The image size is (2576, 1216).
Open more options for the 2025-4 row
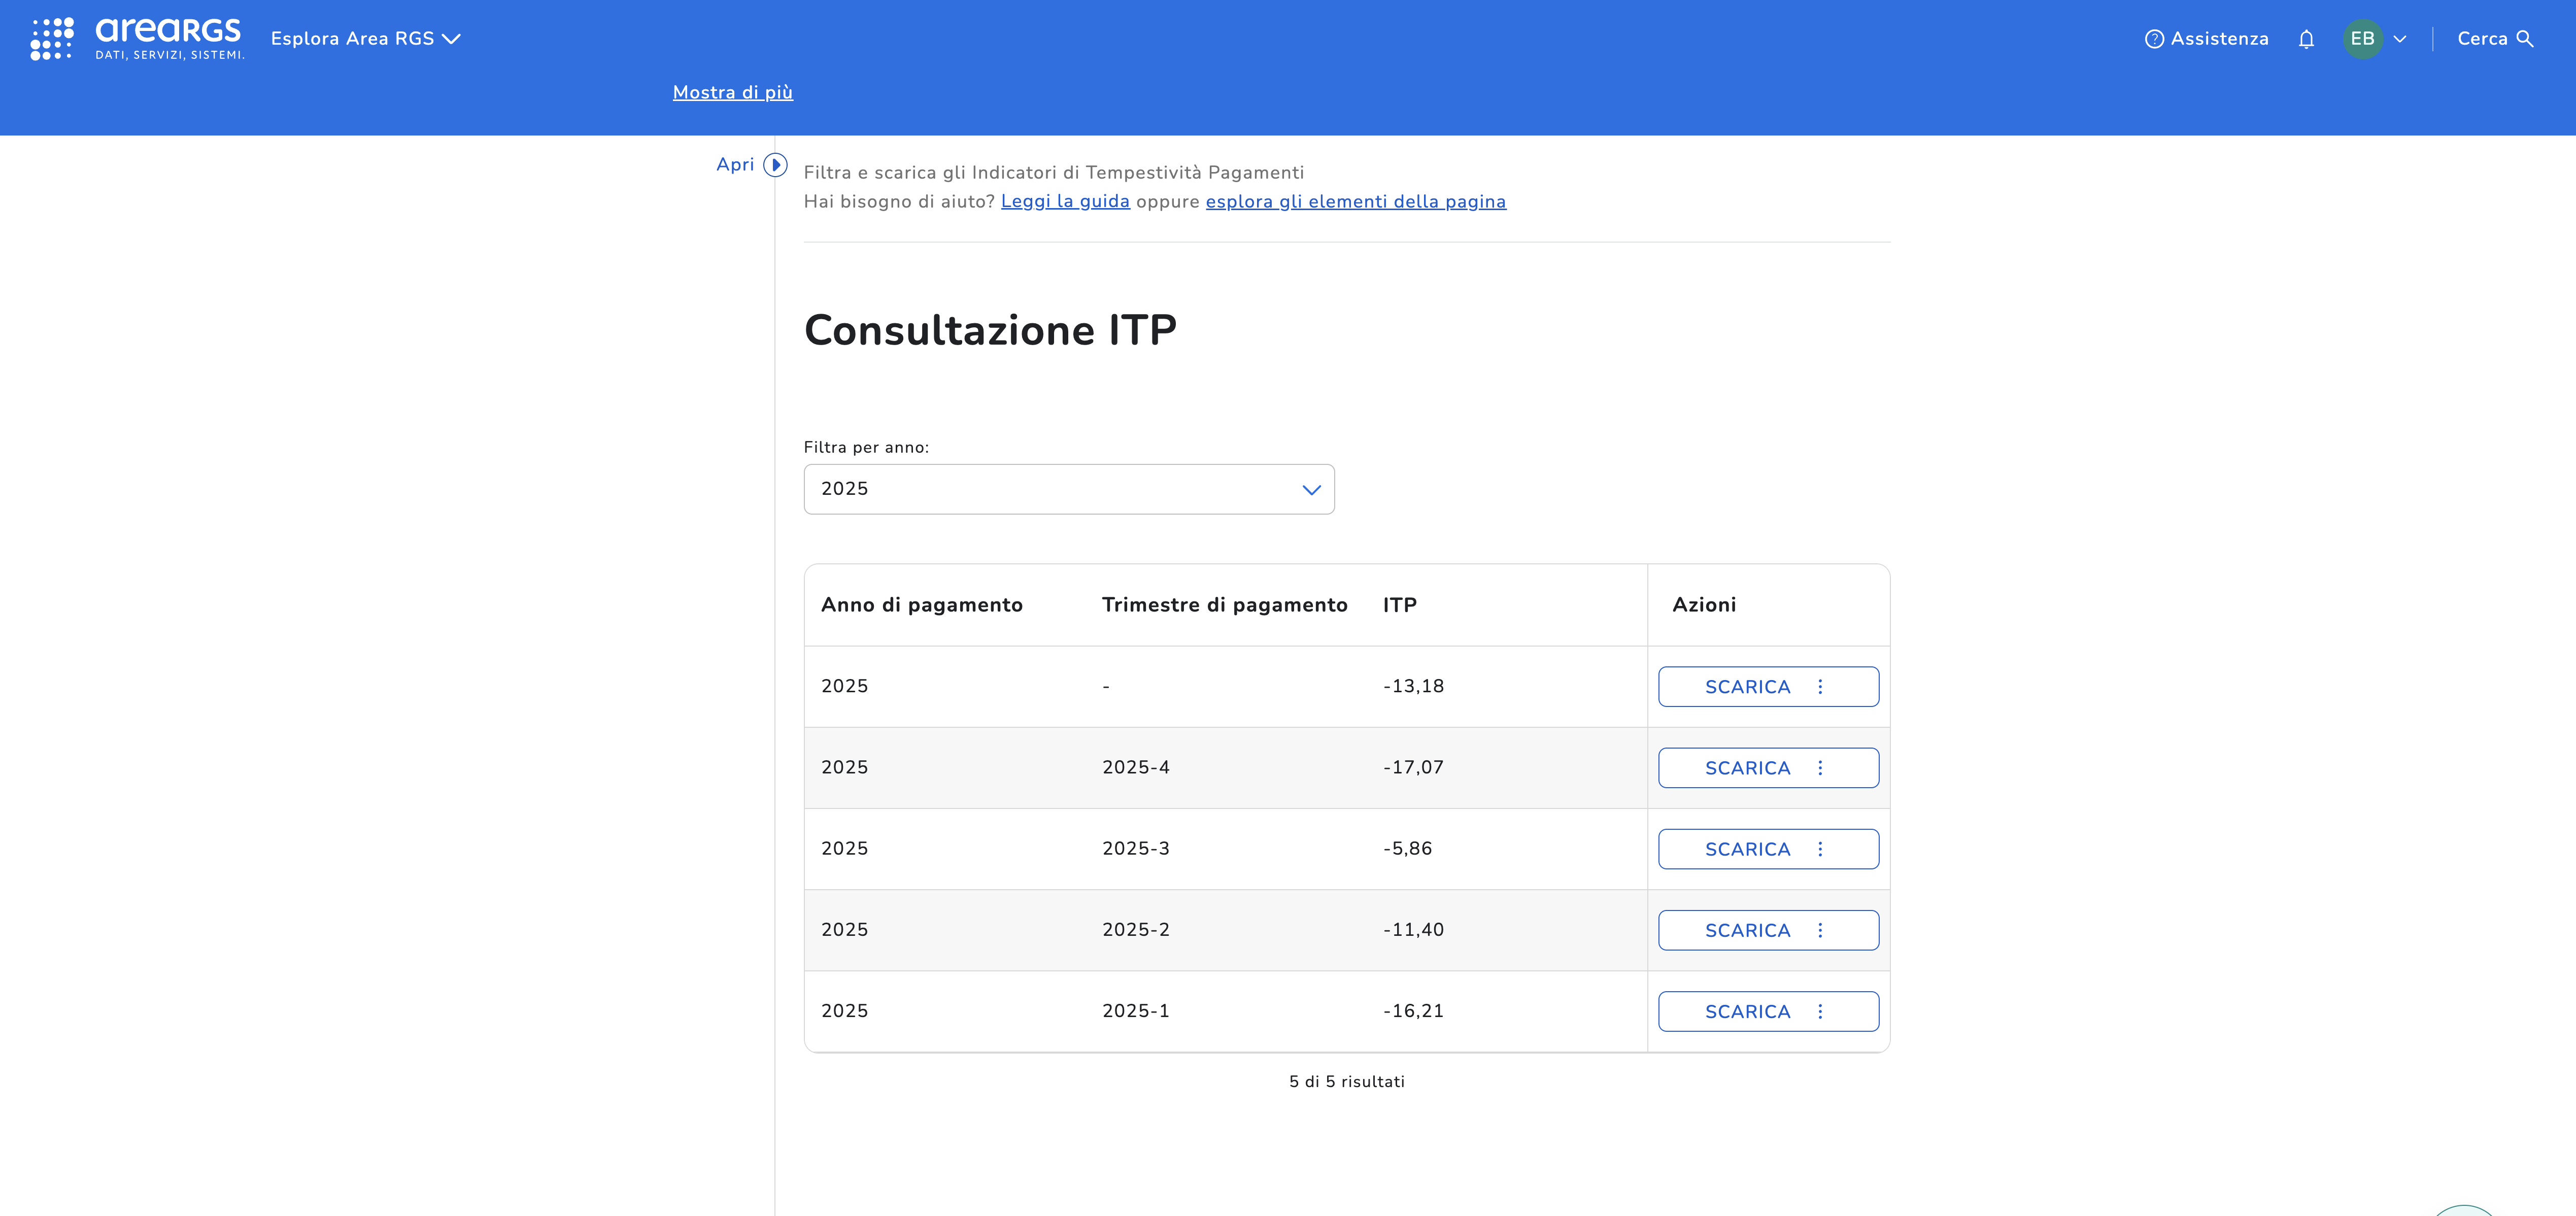[x=1820, y=768]
